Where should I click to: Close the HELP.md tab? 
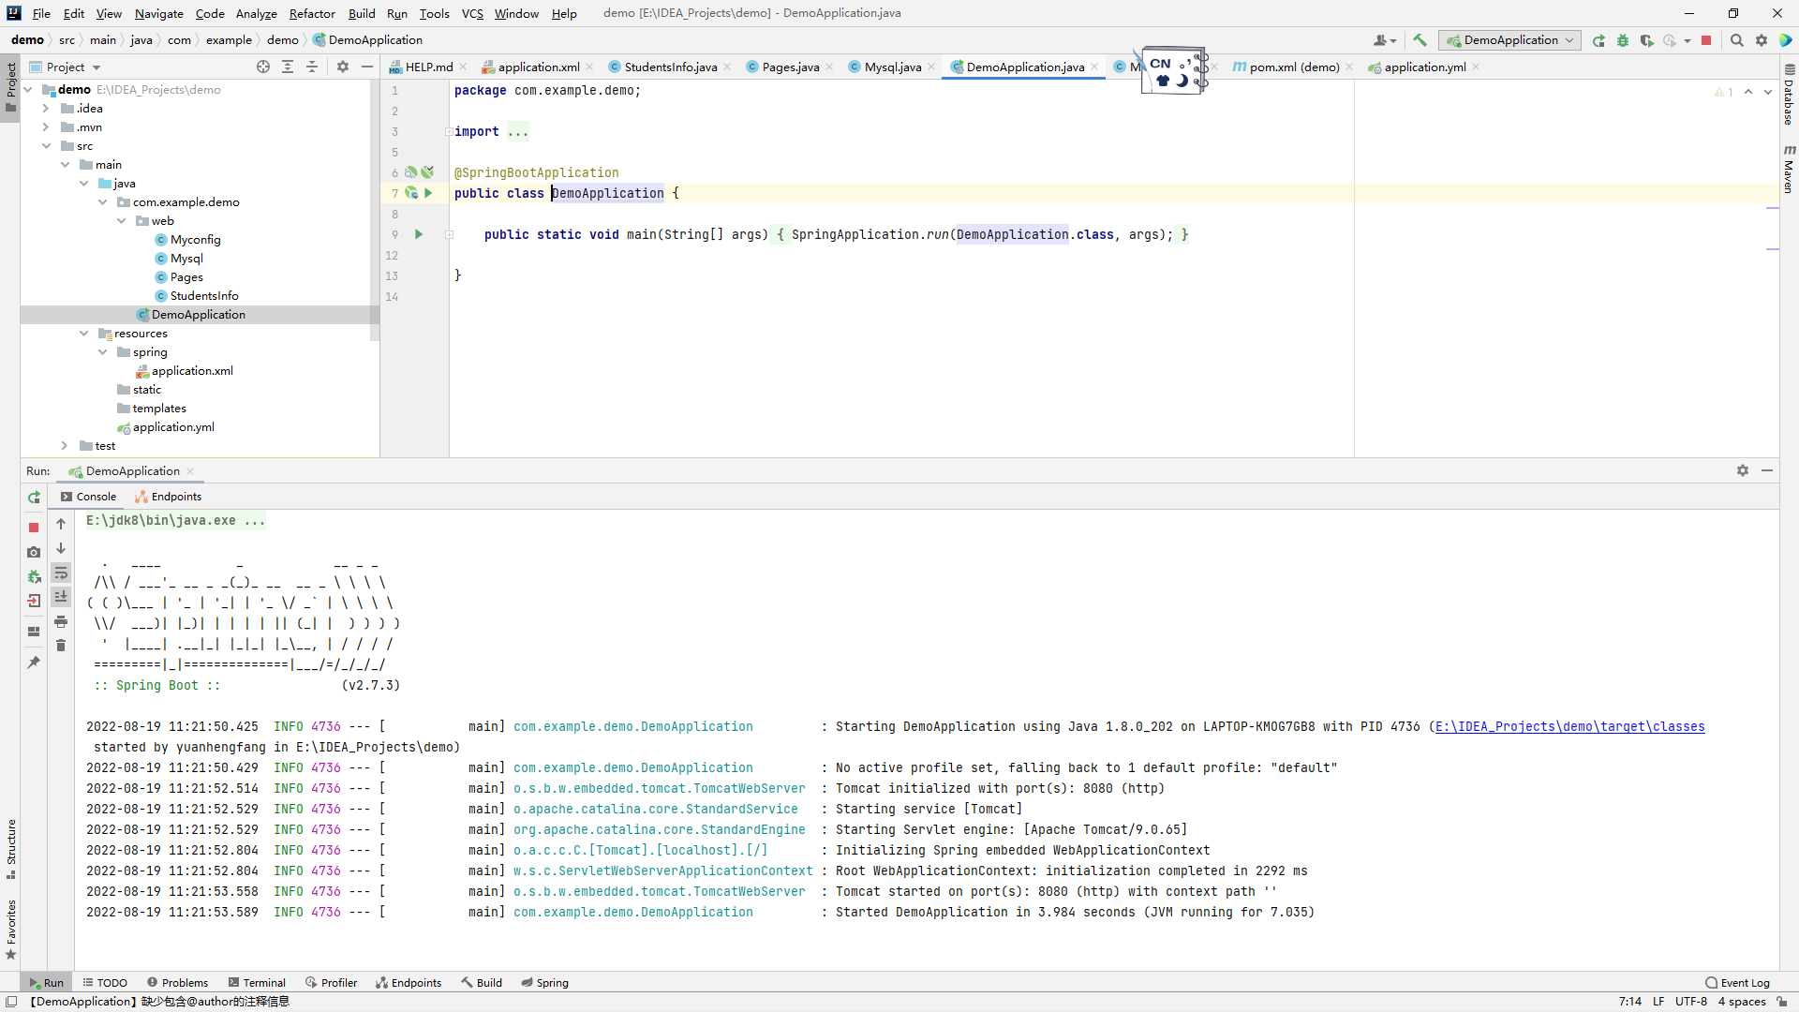point(463,67)
